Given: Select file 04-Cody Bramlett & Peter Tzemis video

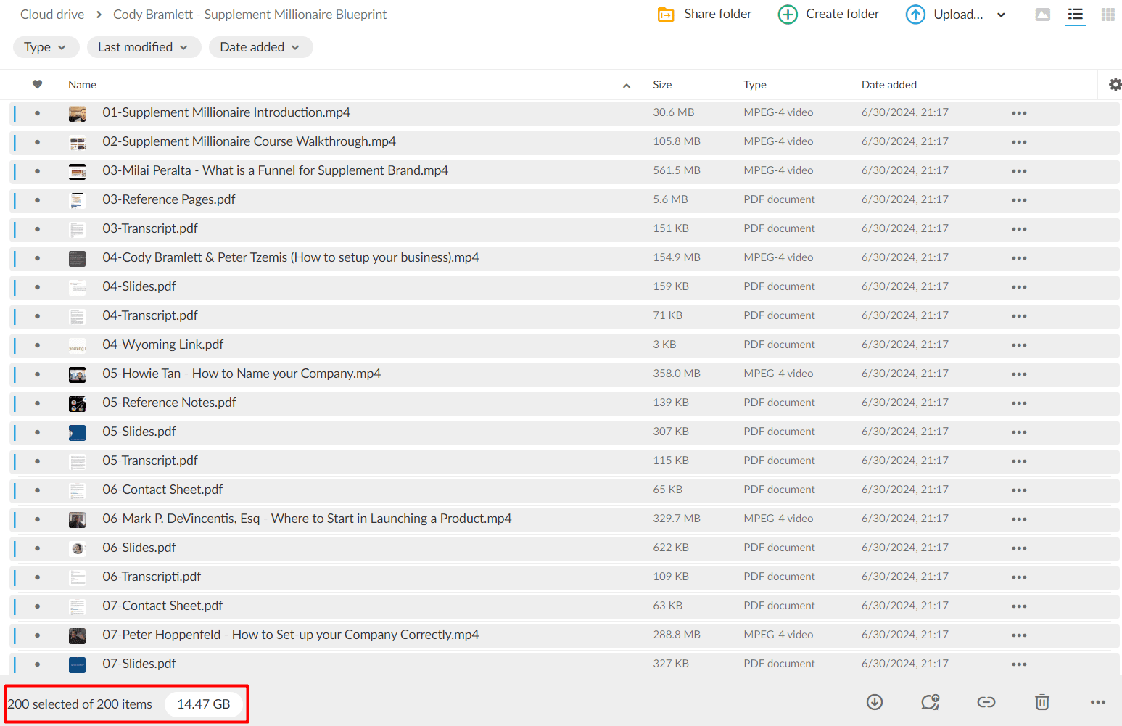Looking at the screenshot, I should (x=564, y=258).
